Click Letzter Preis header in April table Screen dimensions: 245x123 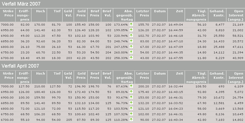tap(143, 75)
